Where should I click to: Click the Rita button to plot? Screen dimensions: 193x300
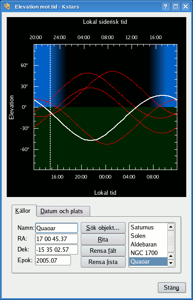tap(103, 239)
